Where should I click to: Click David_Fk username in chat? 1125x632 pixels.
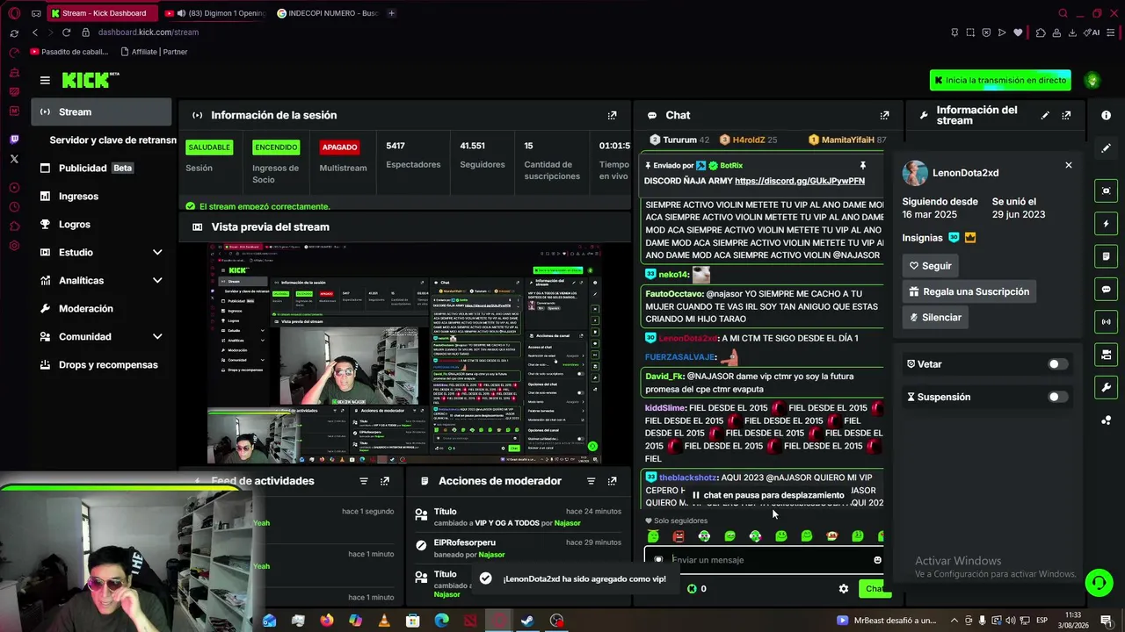tap(664, 377)
